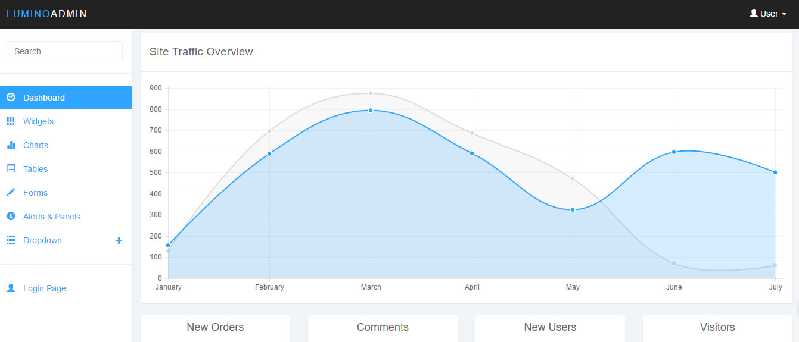This screenshot has width=799, height=342.
Task: Open the Widgets menu item
Action: (x=38, y=121)
